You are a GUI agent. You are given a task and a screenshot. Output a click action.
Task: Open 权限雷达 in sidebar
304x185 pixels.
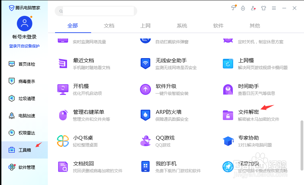click(x=25, y=133)
